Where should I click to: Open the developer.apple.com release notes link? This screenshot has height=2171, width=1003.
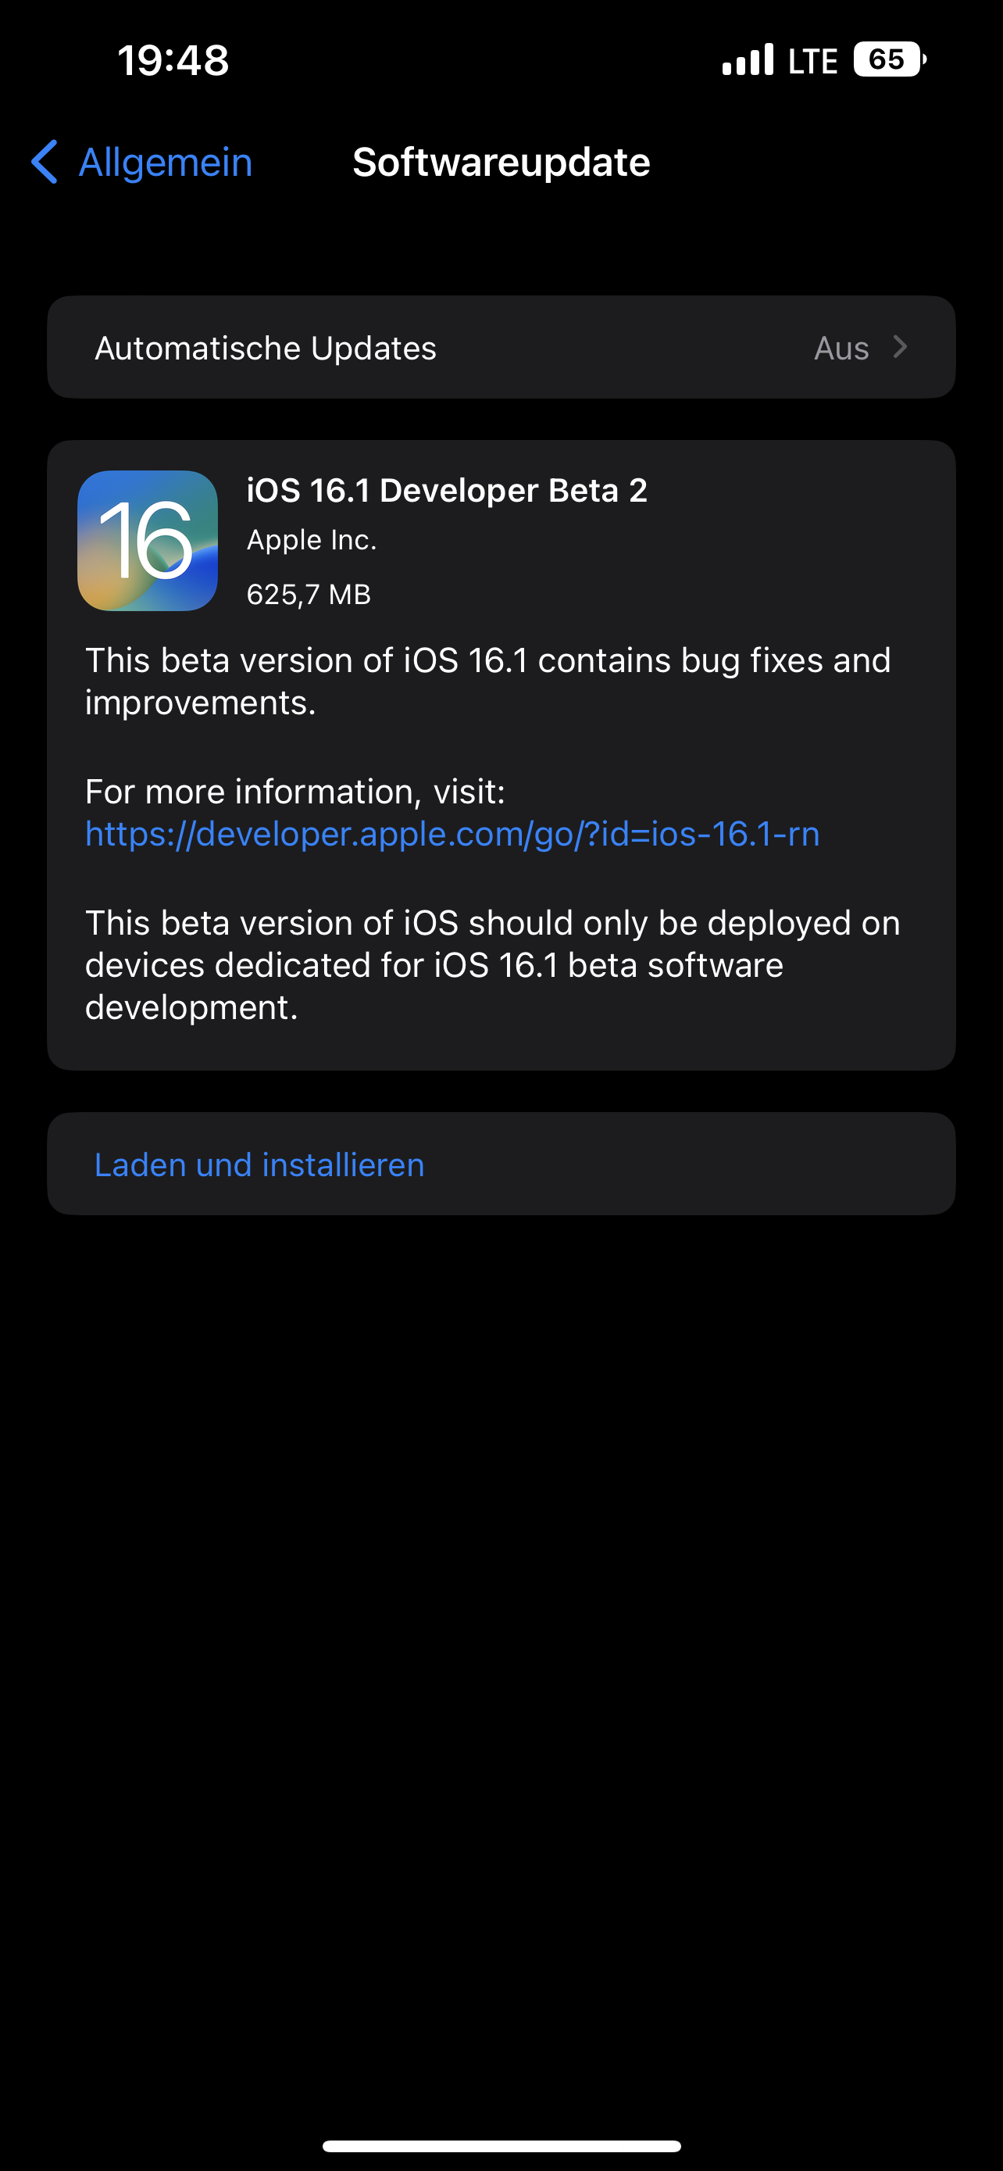click(x=452, y=834)
